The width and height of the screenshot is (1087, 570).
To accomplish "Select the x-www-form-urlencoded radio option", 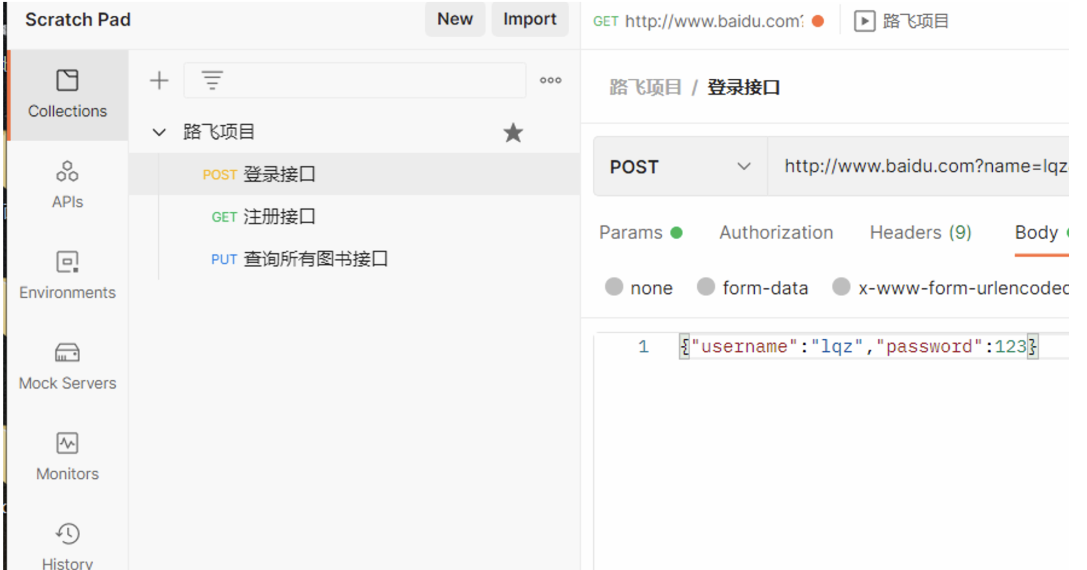I will [841, 287].
